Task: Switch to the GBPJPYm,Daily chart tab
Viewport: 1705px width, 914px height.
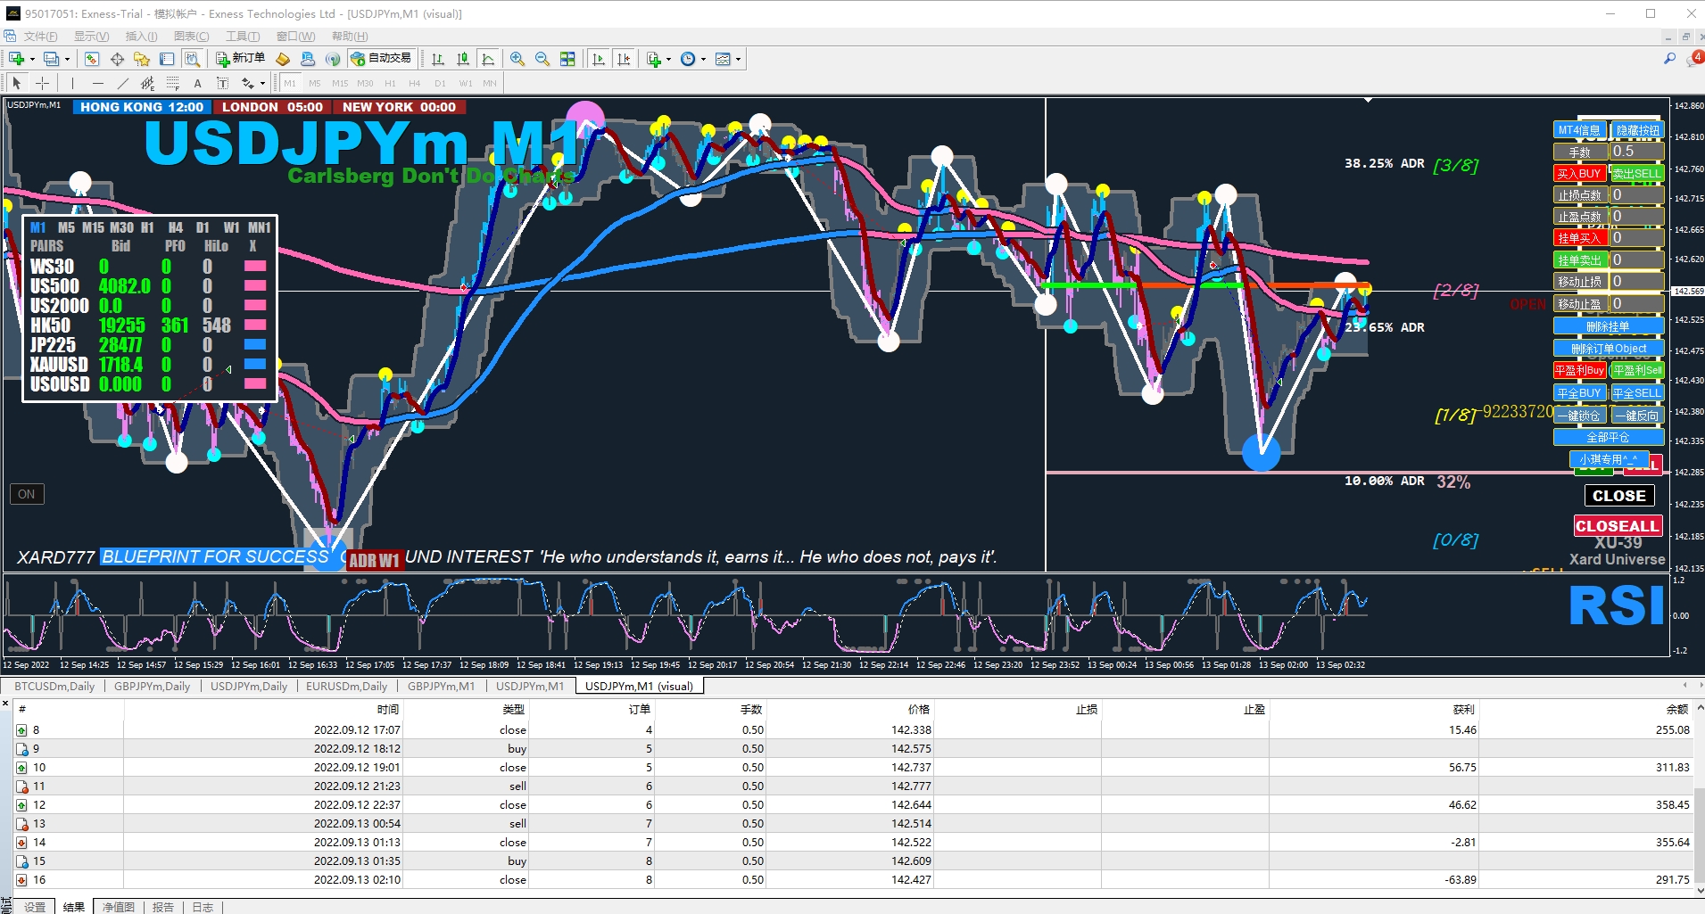Action: (x=152, y=686)
